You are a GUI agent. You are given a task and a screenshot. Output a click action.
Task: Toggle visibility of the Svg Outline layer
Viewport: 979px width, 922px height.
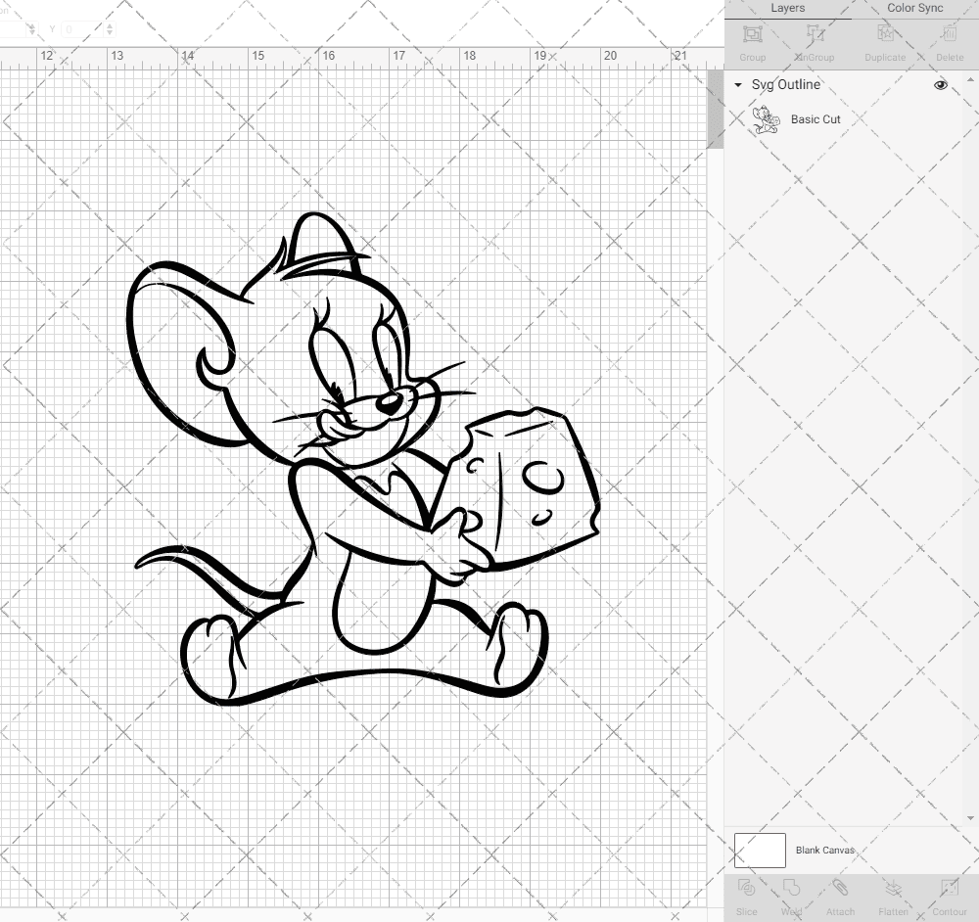(x=940, y=85)
